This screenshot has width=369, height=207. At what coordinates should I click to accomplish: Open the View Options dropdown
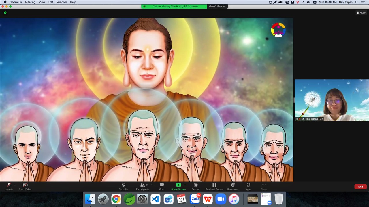pos(217,6)
